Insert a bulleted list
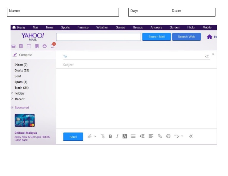The width and height of the screenshot is (228, 176). 133,136
